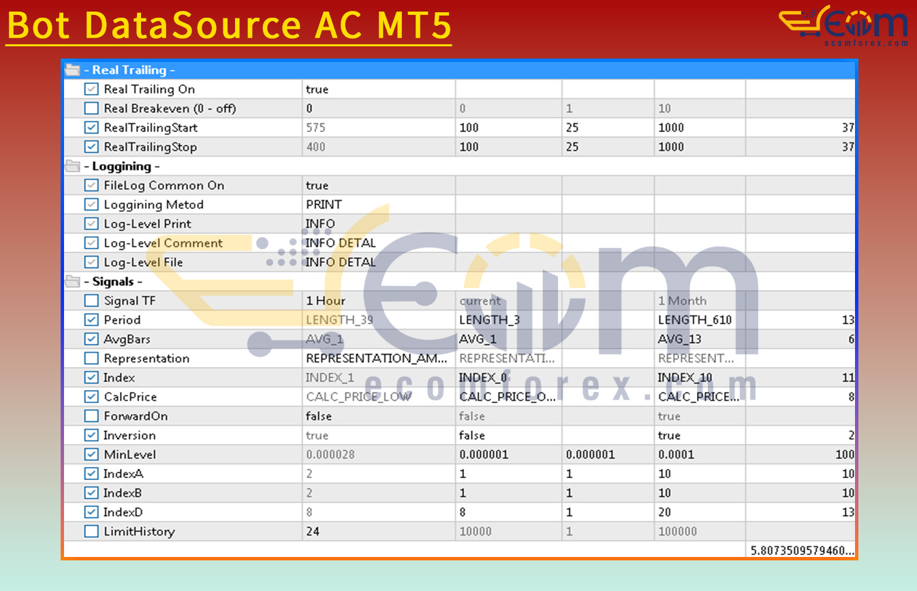
Task: Open Log-Level File INFO DETAL dropdown
Action: tap(379, 262)
